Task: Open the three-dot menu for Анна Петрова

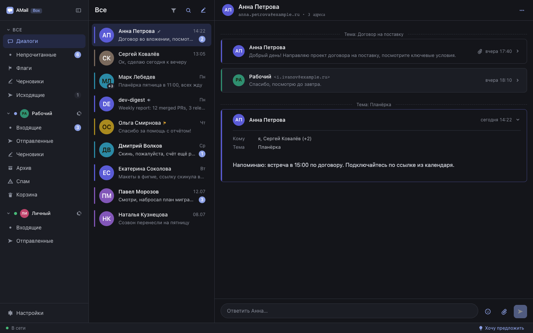Action: click(522, 10)
